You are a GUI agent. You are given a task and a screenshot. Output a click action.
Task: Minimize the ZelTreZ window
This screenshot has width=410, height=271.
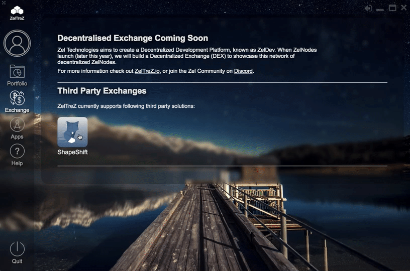[x=380, y=10]
